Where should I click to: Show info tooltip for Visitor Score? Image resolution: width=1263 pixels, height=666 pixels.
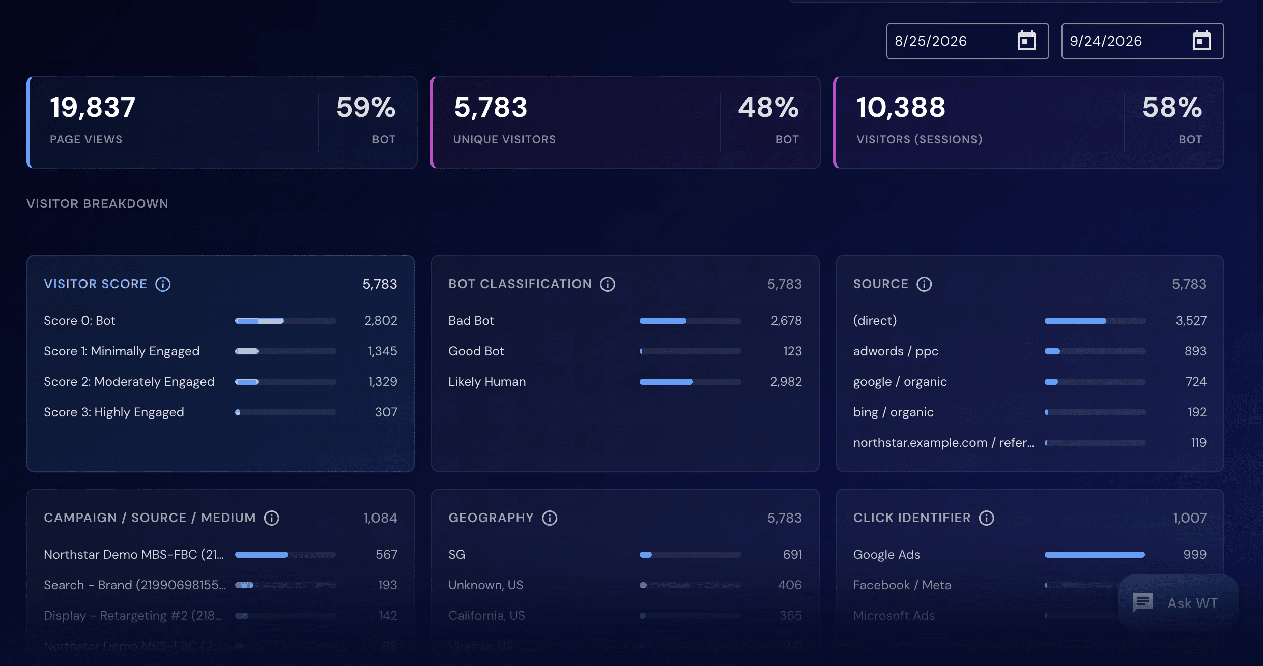163,284
